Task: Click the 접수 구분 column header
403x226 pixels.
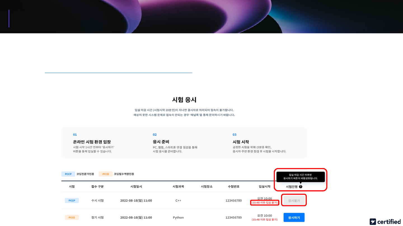Action: (x=97, y=187)
